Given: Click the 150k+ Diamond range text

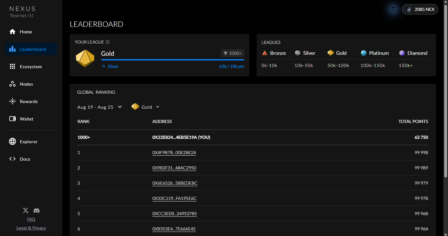Looking at the screenshot, I should click(406, 65).
